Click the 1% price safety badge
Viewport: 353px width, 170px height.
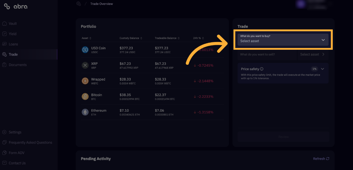point(314,69)
